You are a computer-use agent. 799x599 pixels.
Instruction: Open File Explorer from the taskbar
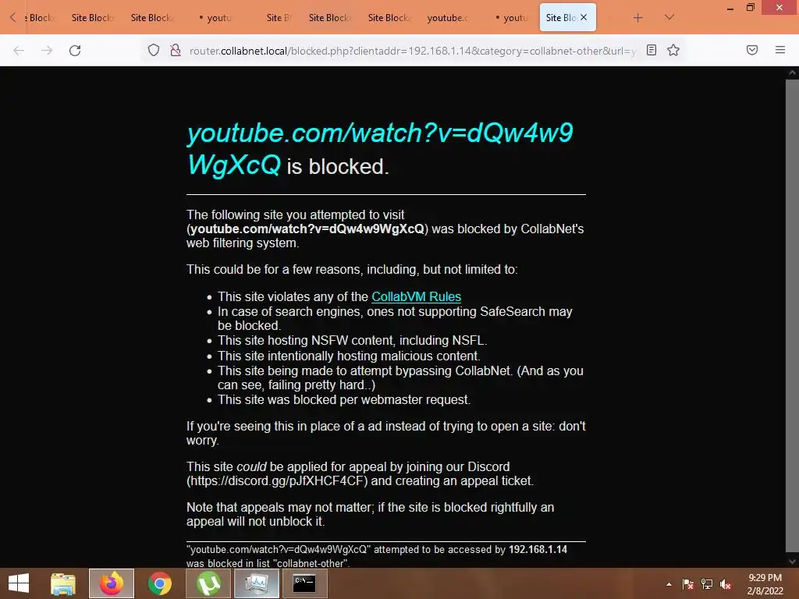coord(62,583)
